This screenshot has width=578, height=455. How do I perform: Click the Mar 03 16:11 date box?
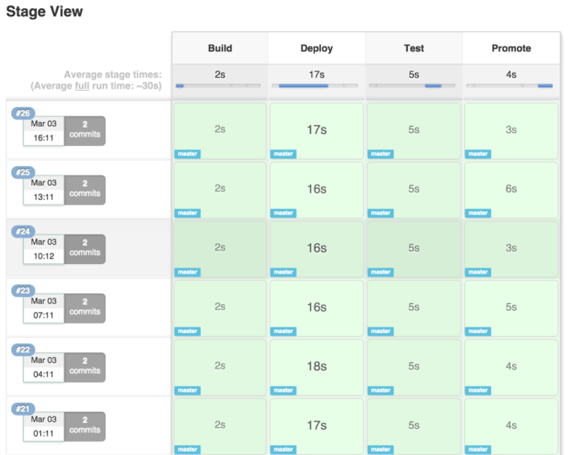click(x=43, y=131)
